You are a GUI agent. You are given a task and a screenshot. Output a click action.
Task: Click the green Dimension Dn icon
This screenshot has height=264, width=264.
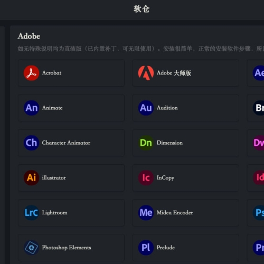click(x=146, y=143)
